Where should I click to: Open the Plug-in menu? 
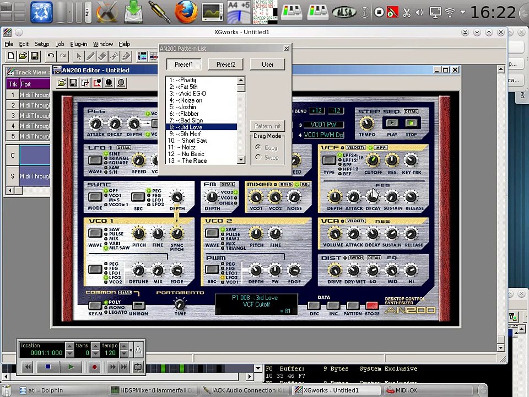coord(78,44)
